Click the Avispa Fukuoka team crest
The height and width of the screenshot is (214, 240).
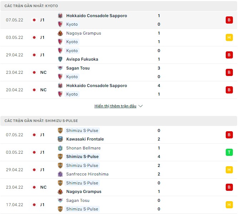click(x=60, y=59)
